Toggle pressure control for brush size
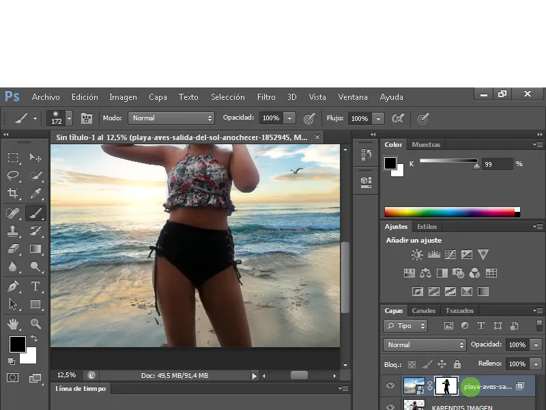 pos(423,118)
